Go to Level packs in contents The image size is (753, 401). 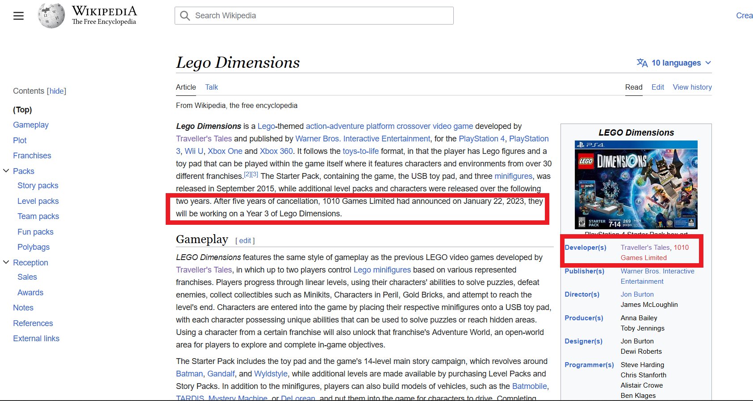coord(38,201)
